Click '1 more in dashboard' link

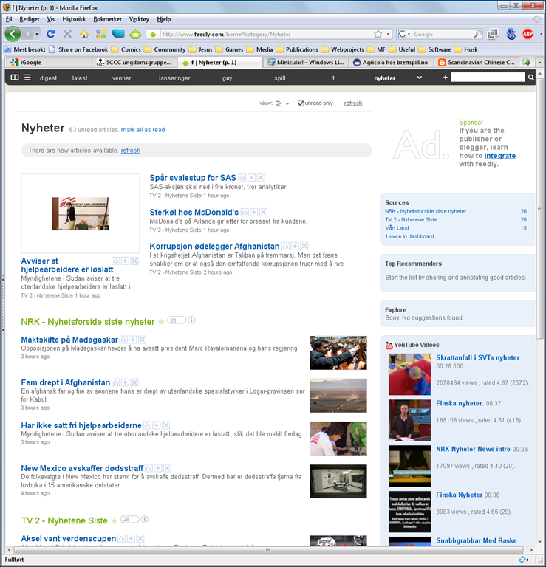[x=409, y=236]
